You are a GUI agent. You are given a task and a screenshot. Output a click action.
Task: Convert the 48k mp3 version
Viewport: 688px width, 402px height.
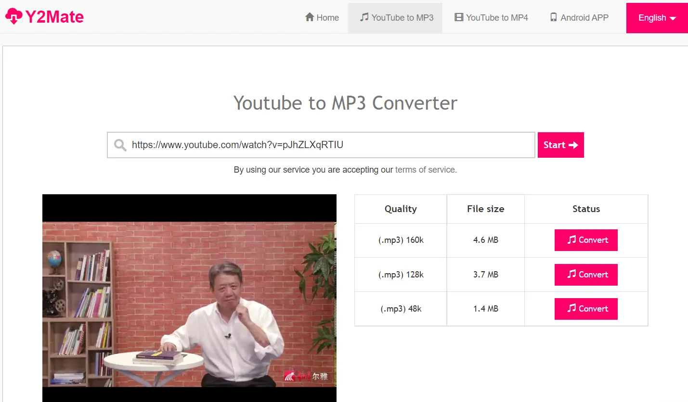pos(586,309)
